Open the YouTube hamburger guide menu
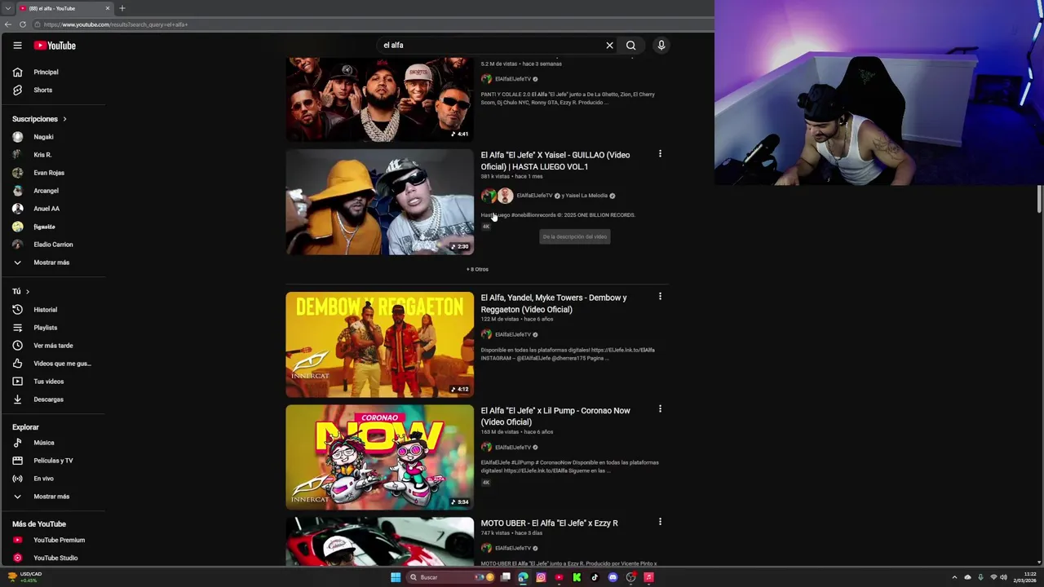1044x587 pixels. 17,46
